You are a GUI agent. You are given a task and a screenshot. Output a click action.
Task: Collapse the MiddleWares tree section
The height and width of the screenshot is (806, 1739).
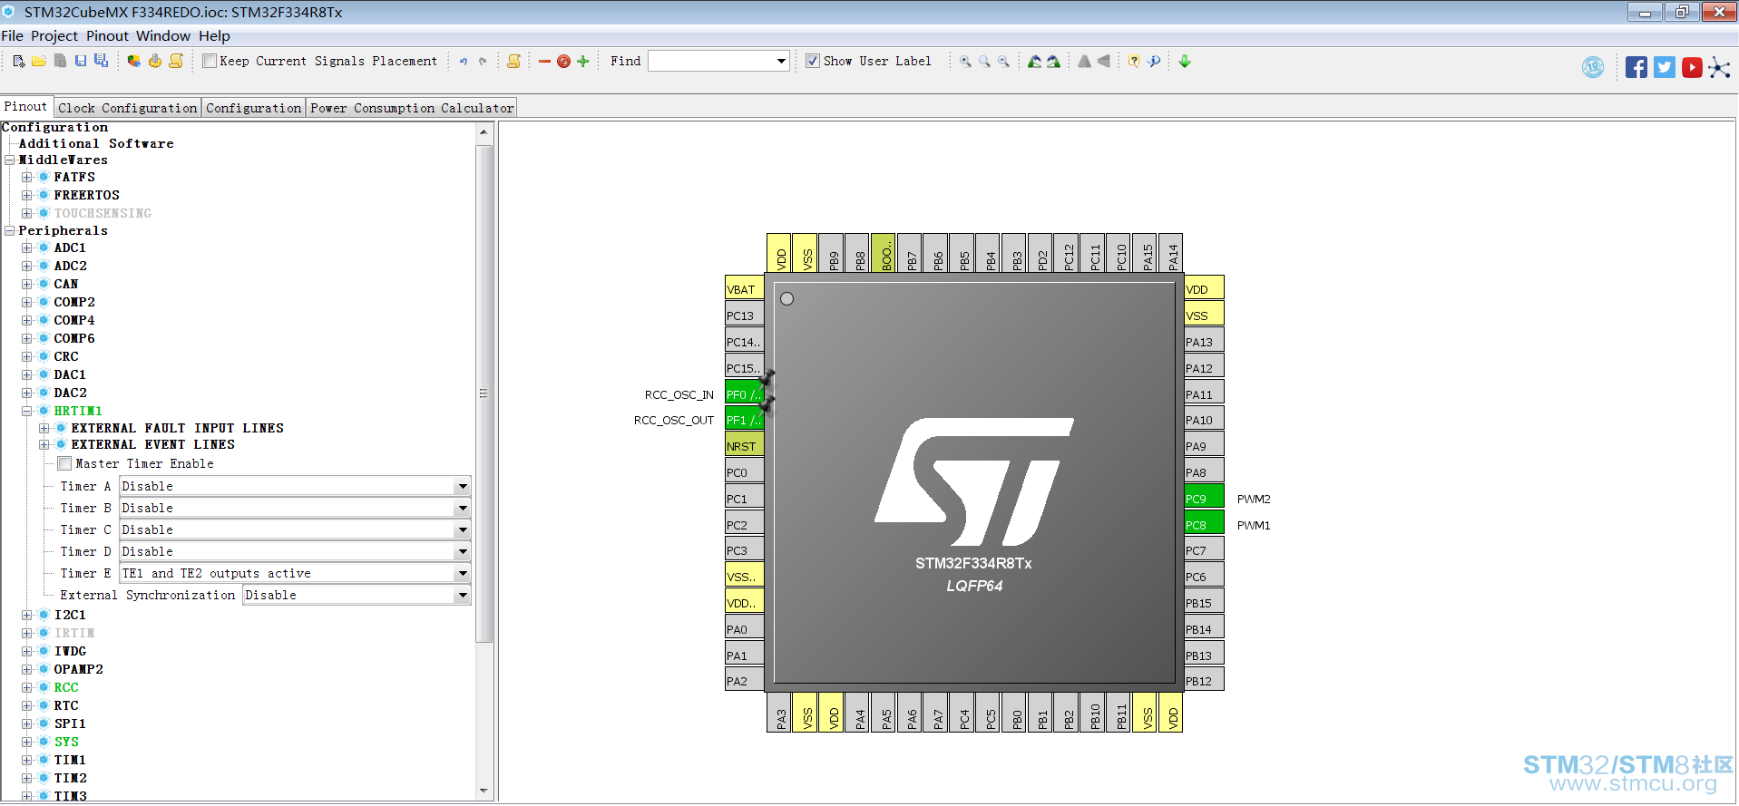(x=10, y=160)
